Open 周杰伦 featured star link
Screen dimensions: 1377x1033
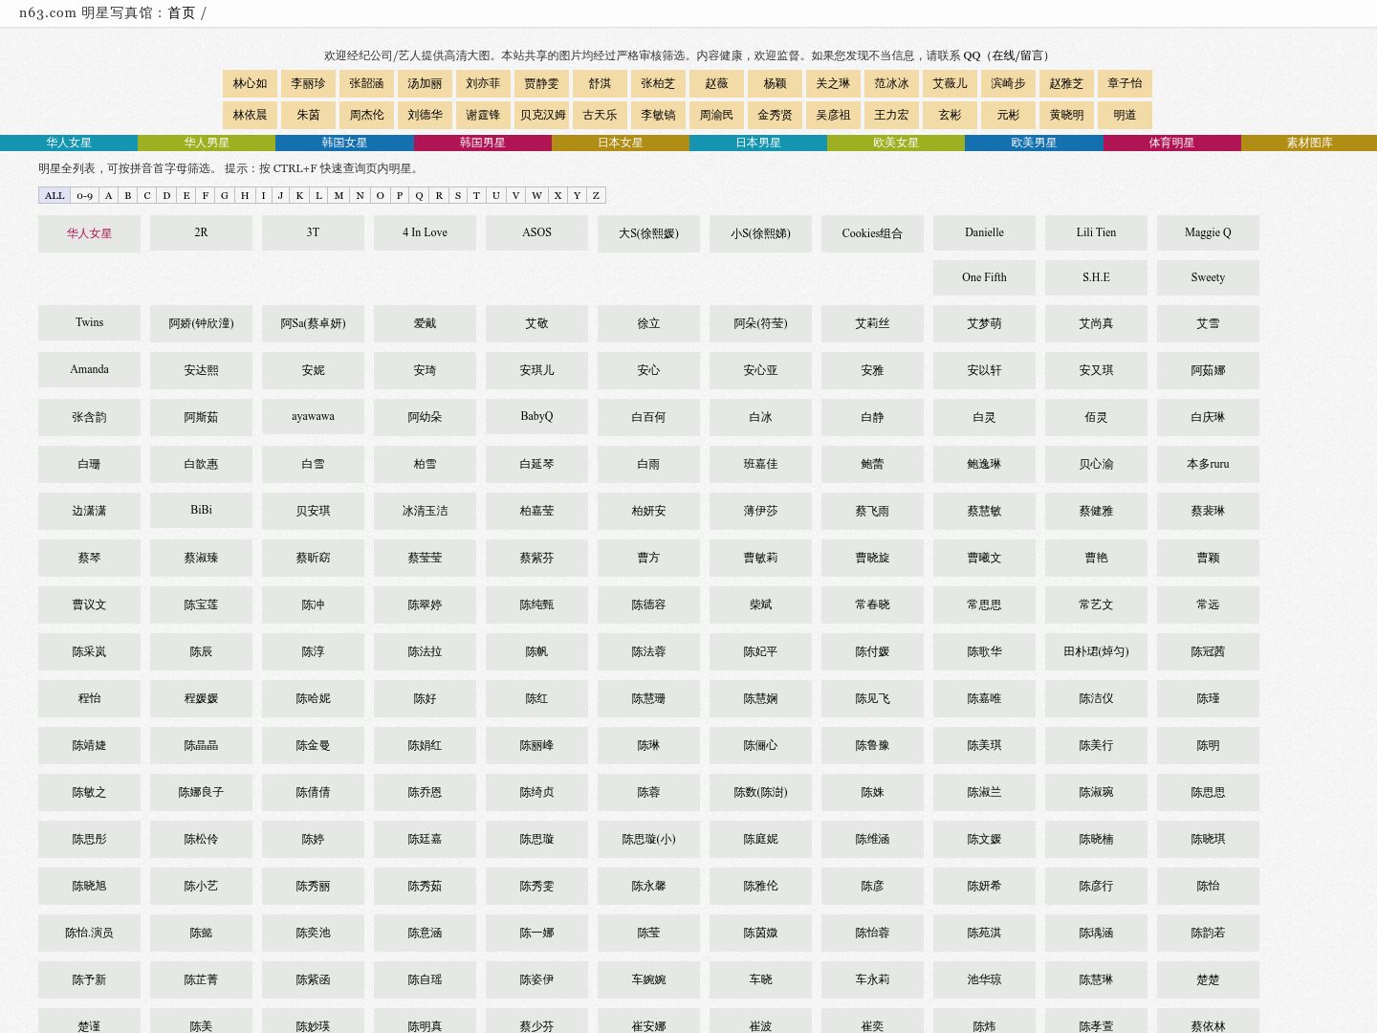366,115
